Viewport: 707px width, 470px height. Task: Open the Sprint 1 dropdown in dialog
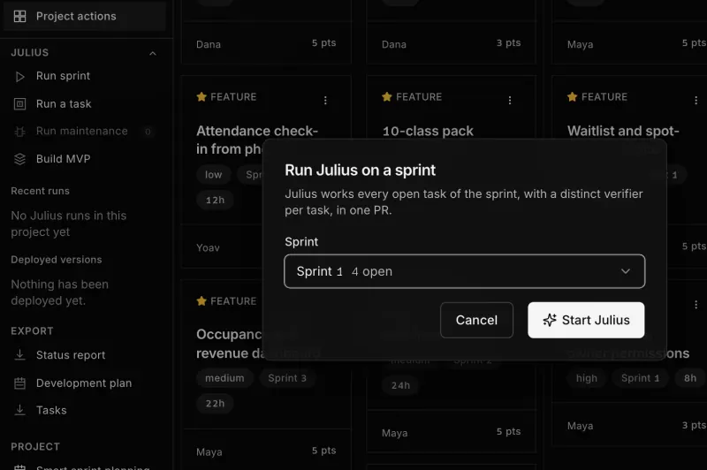[x=465, y=271]
